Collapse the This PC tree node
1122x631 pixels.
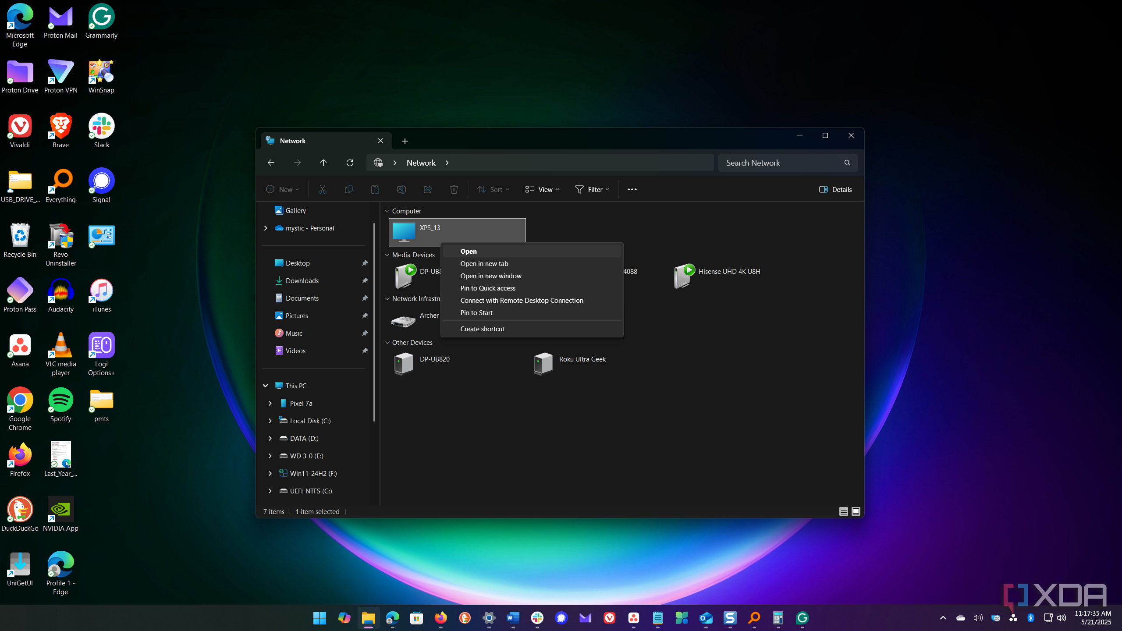[x=266, y=386]
